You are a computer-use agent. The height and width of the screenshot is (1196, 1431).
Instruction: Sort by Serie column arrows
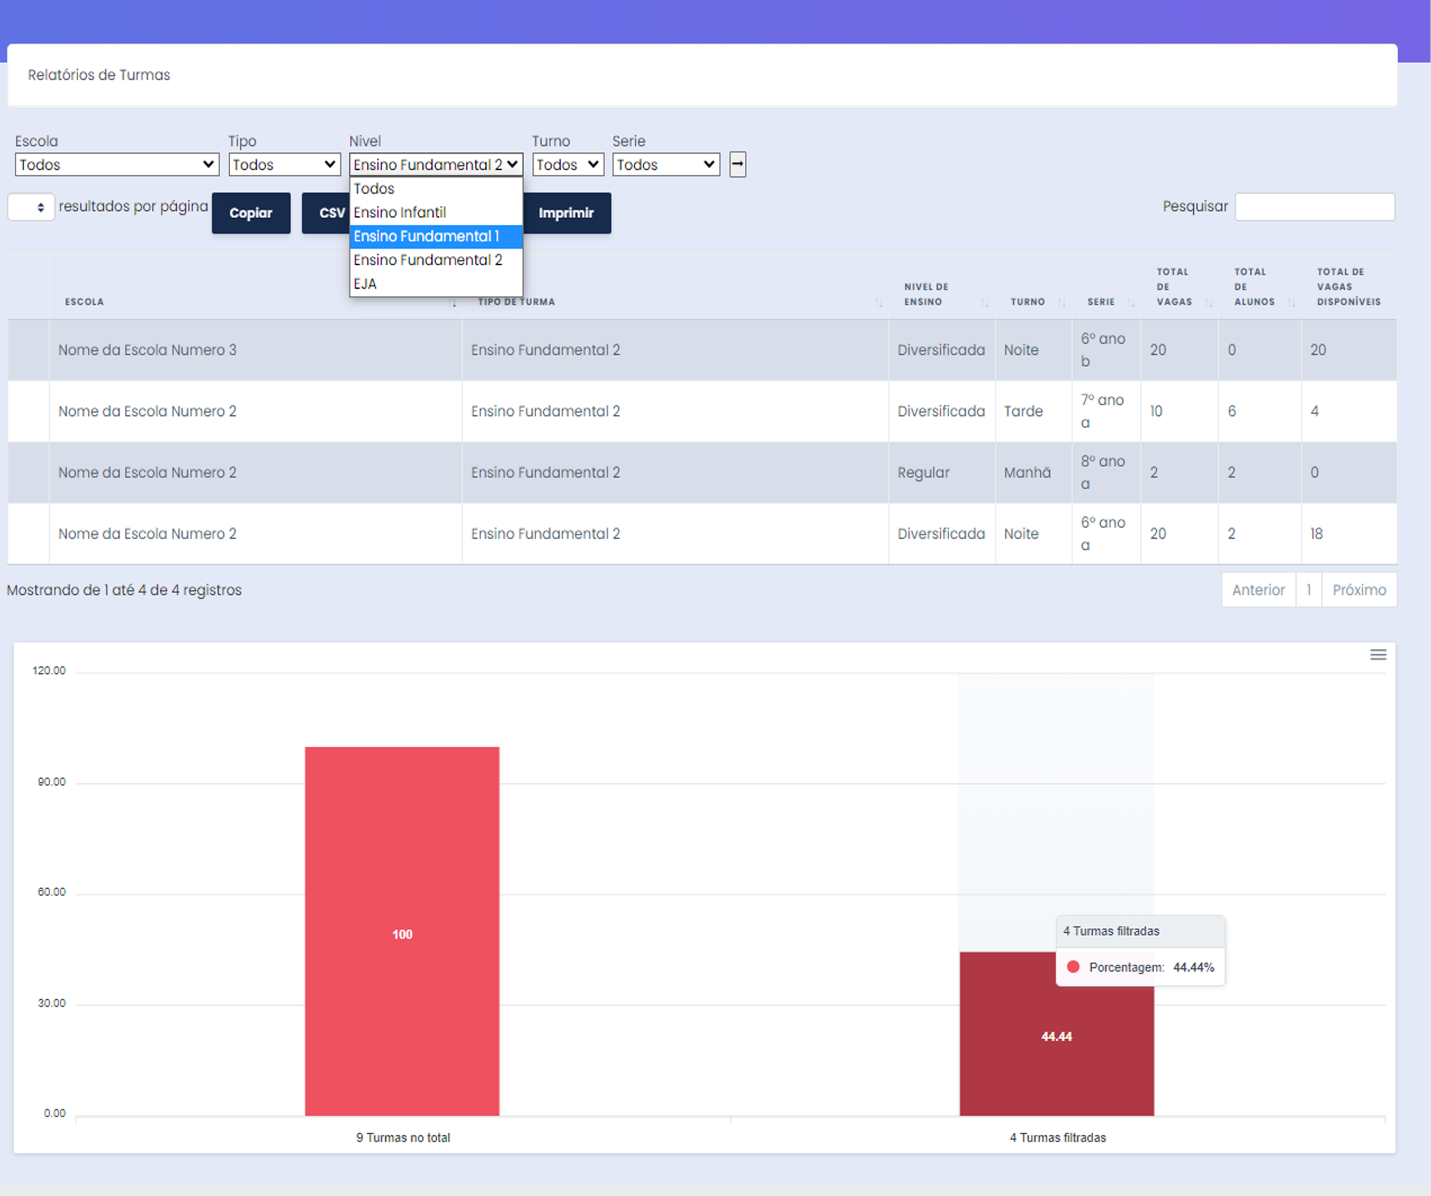pos(1130,302)
